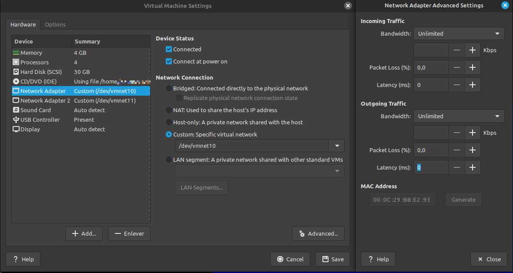Click the CD/DVD (IDE) disc icon
Image resolution: width=513 pixels, height=273 pixels.
16,81
